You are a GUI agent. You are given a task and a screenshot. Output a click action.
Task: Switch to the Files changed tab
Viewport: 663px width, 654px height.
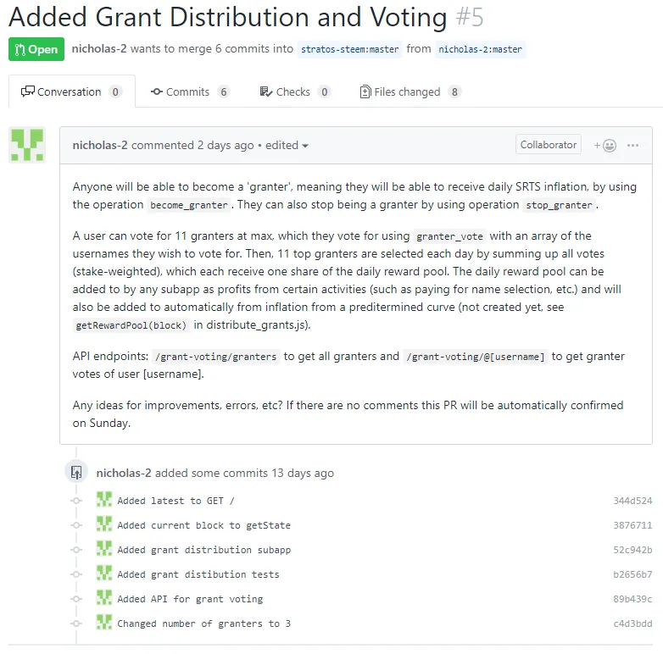tap(410, 91)
